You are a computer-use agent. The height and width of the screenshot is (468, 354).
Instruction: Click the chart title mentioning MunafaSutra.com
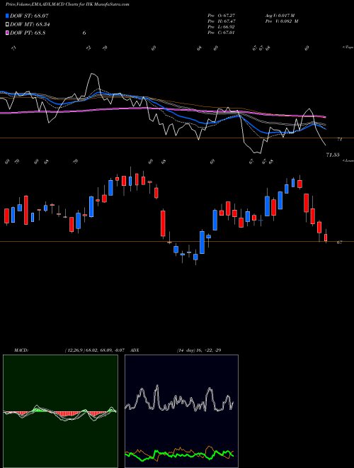67,4
